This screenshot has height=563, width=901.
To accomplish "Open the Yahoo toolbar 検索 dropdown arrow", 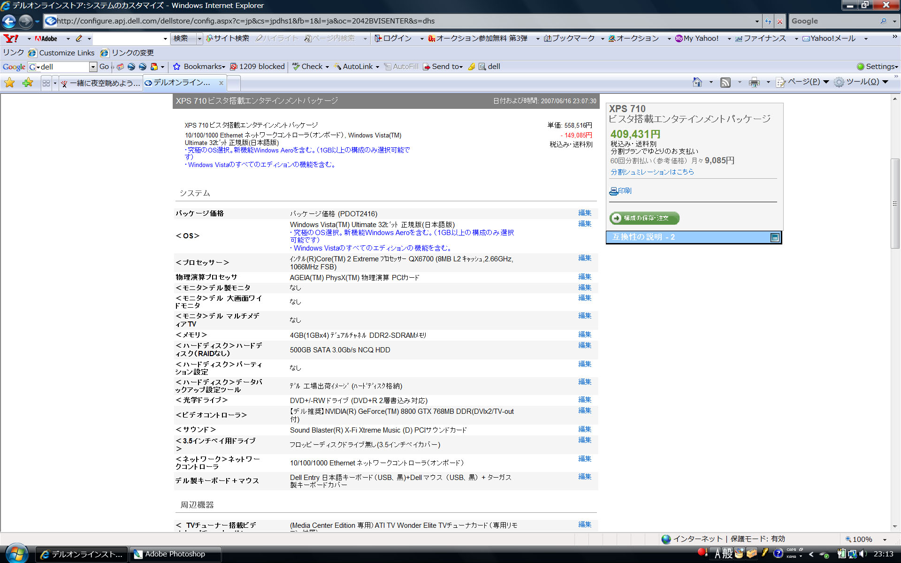I will point(199,38).
